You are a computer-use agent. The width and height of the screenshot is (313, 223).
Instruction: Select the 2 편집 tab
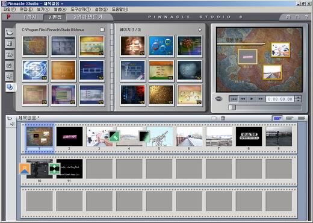coord(55,17)
